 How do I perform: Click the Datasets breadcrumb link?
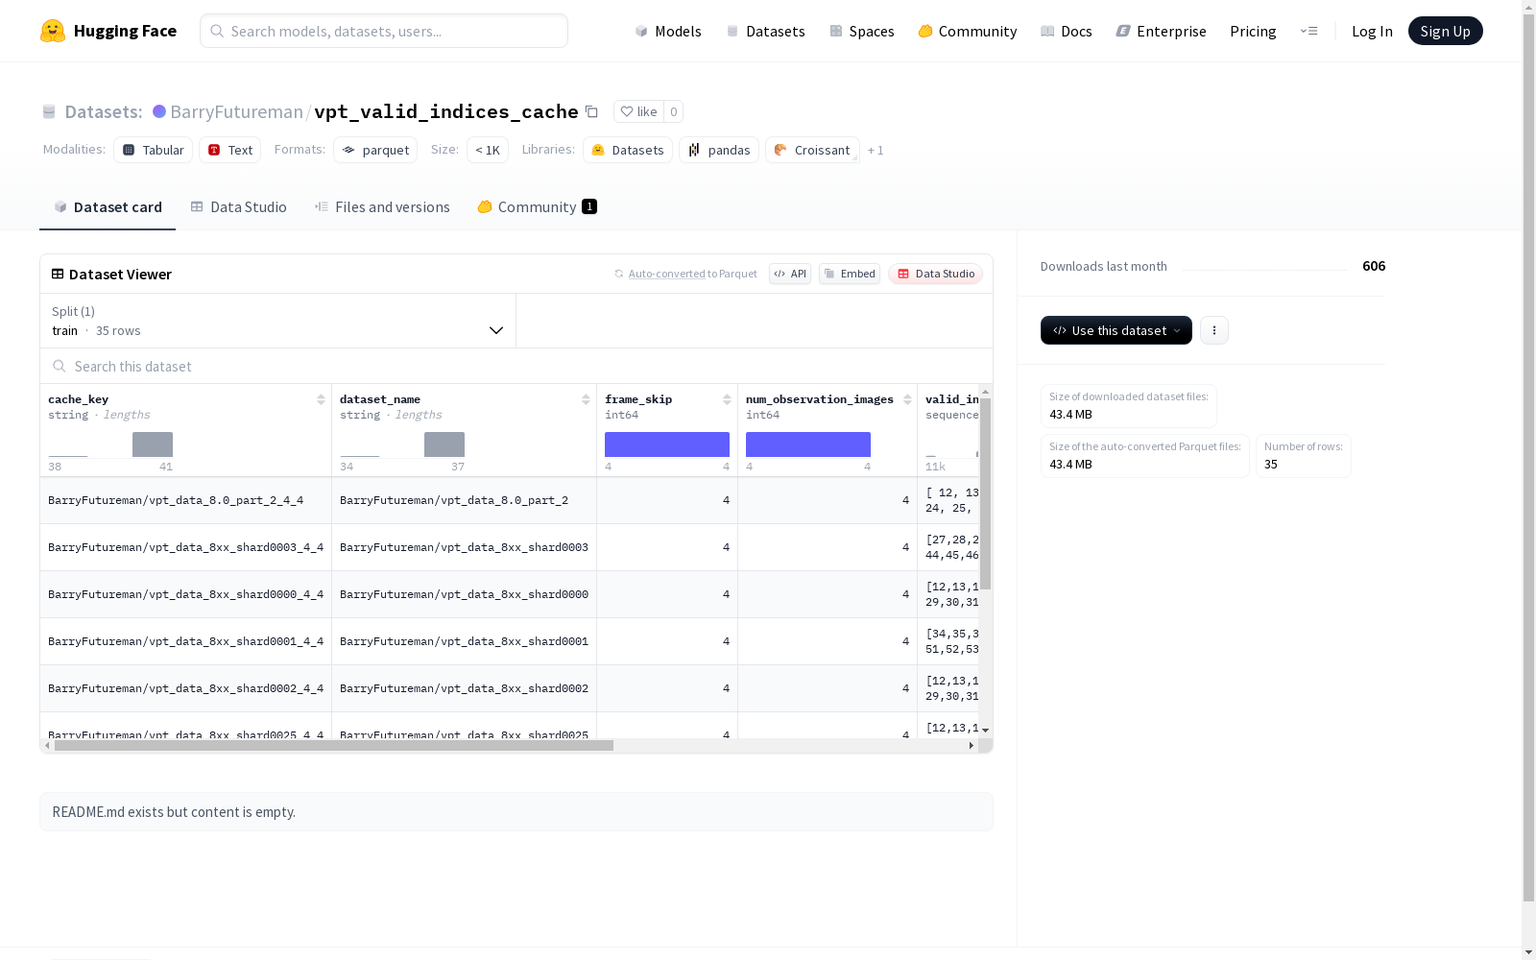coord(103,111)
